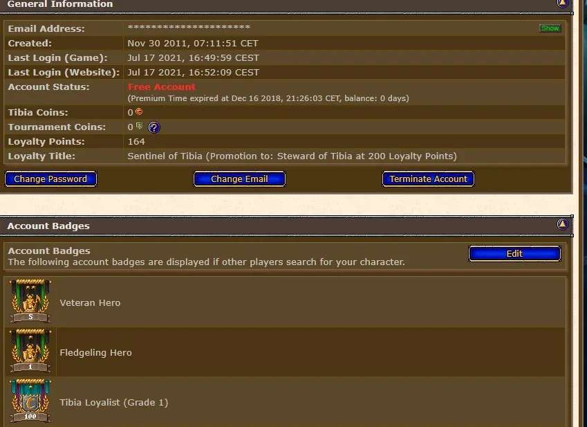Screen dimensions: 587x427
Task: Click the Veteran Hero badge name
Action: coord(90,302)
